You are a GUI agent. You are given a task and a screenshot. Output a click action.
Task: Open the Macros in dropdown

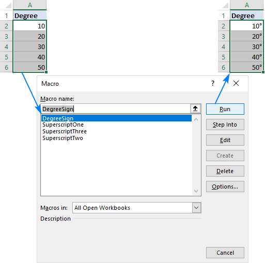point(196,208)
